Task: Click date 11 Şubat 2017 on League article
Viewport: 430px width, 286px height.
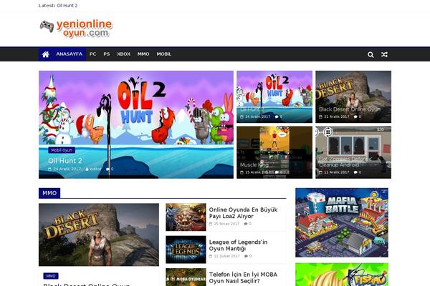Action: point(226,256)
